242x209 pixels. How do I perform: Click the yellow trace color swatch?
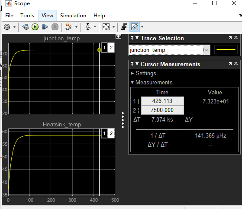click(x=226, y=50)
